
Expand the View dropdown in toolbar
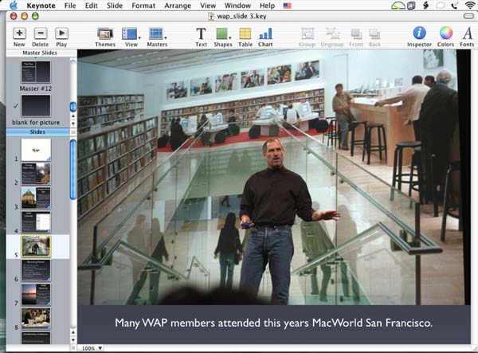tap(131, 33)
